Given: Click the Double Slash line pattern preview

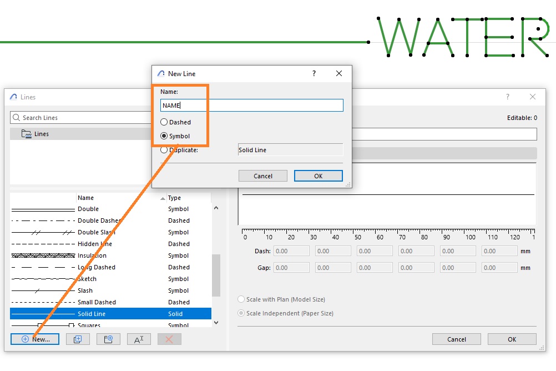Looking at the screenshot, I should point(43,233).
